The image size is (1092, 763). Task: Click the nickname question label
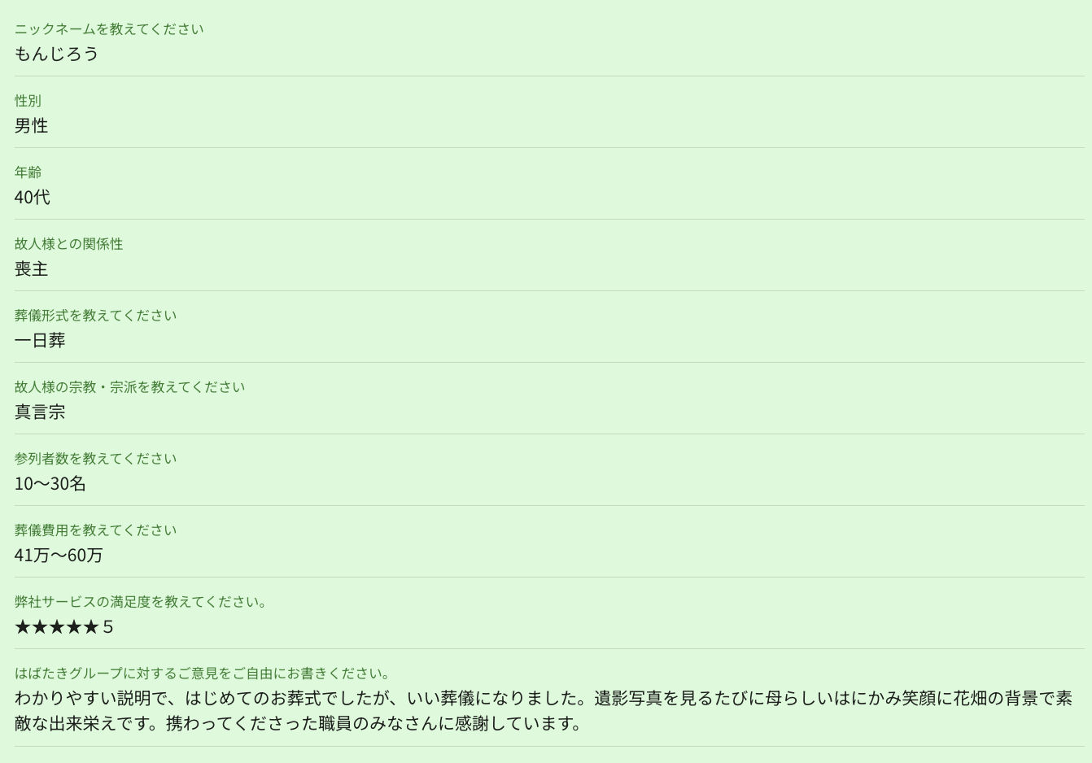pos(109,29)
